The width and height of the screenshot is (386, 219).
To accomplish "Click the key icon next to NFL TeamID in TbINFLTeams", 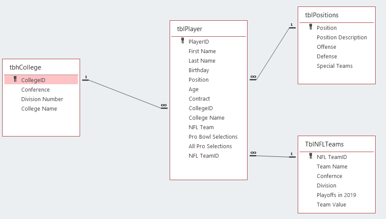I will coord(311,156).
